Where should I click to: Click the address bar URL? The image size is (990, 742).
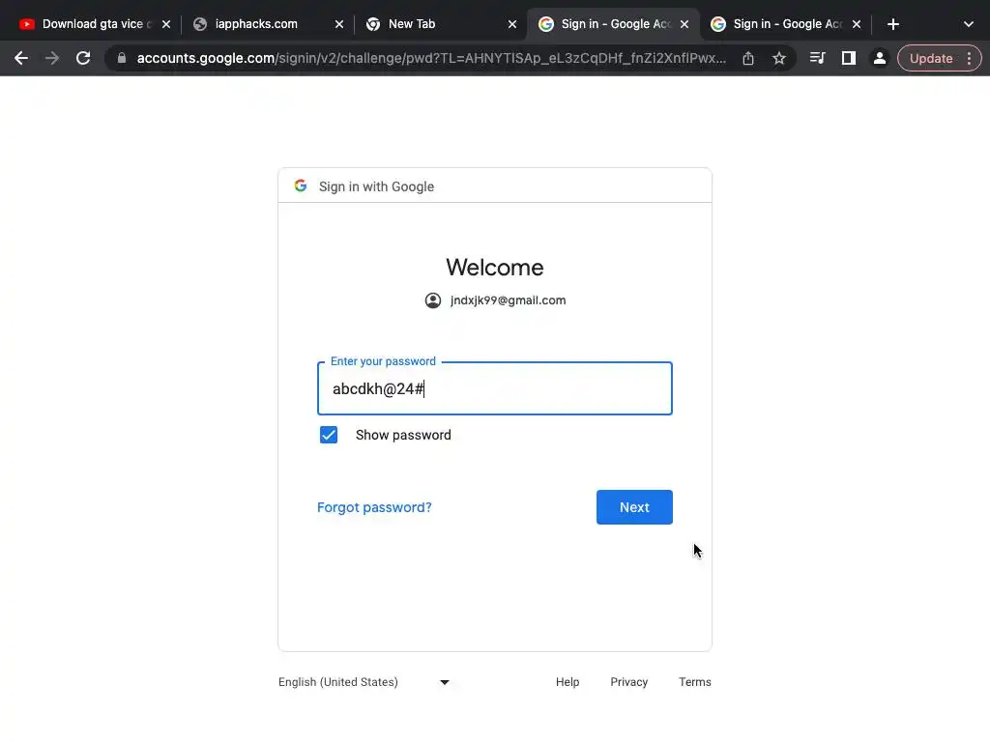(x=431, y=58)
